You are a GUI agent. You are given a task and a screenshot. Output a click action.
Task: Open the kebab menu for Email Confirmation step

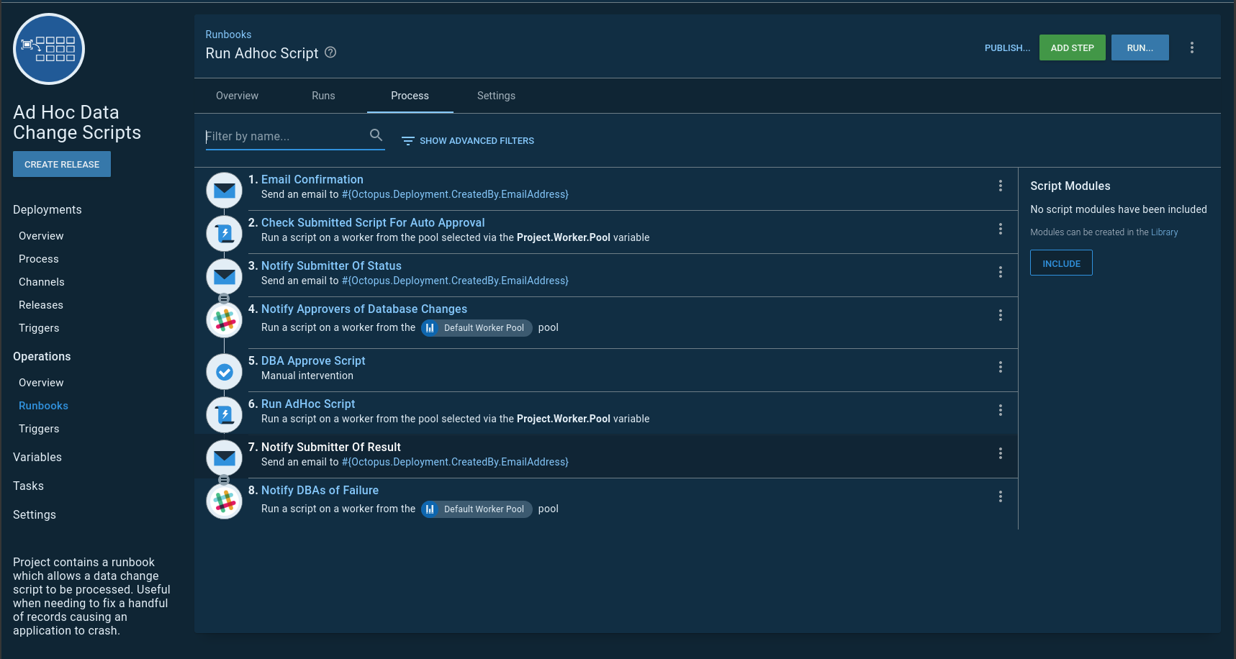(x=1001, y=186)
